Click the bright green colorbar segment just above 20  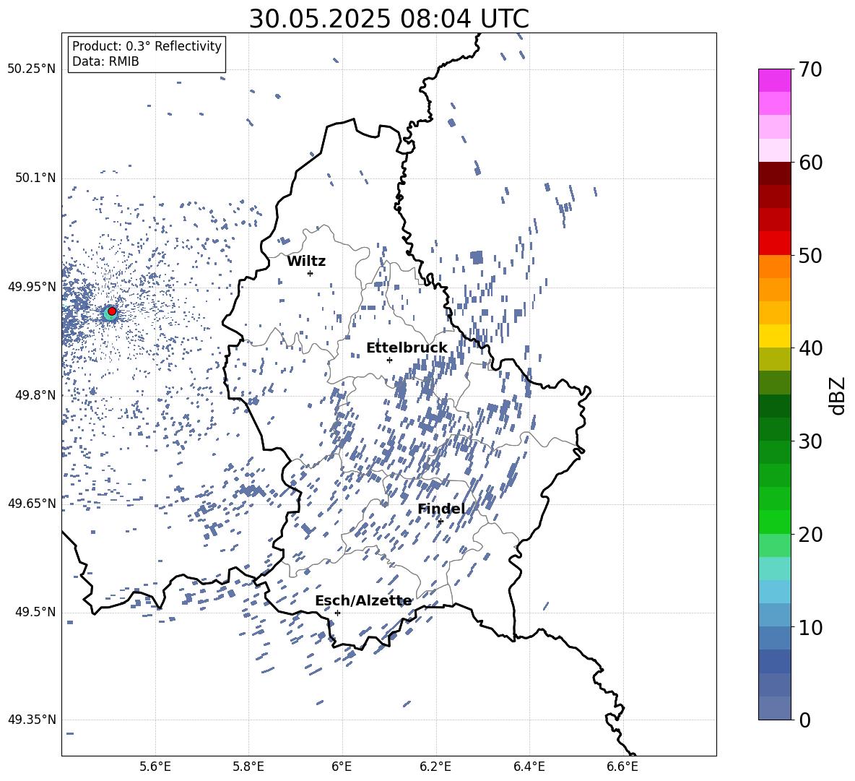[775, 522]
